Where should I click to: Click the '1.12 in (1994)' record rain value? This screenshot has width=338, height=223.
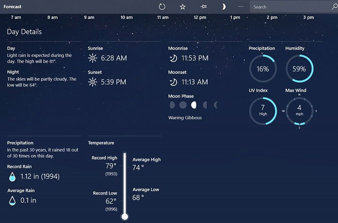pyautogui.click(x=40, y=177)
